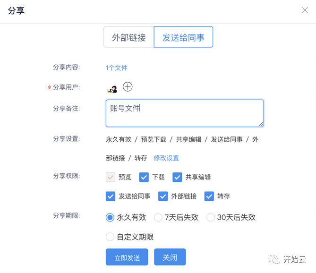Select 永久有效 radio option
The height and width of the screenshot is (273, 316).
(110, 217)
